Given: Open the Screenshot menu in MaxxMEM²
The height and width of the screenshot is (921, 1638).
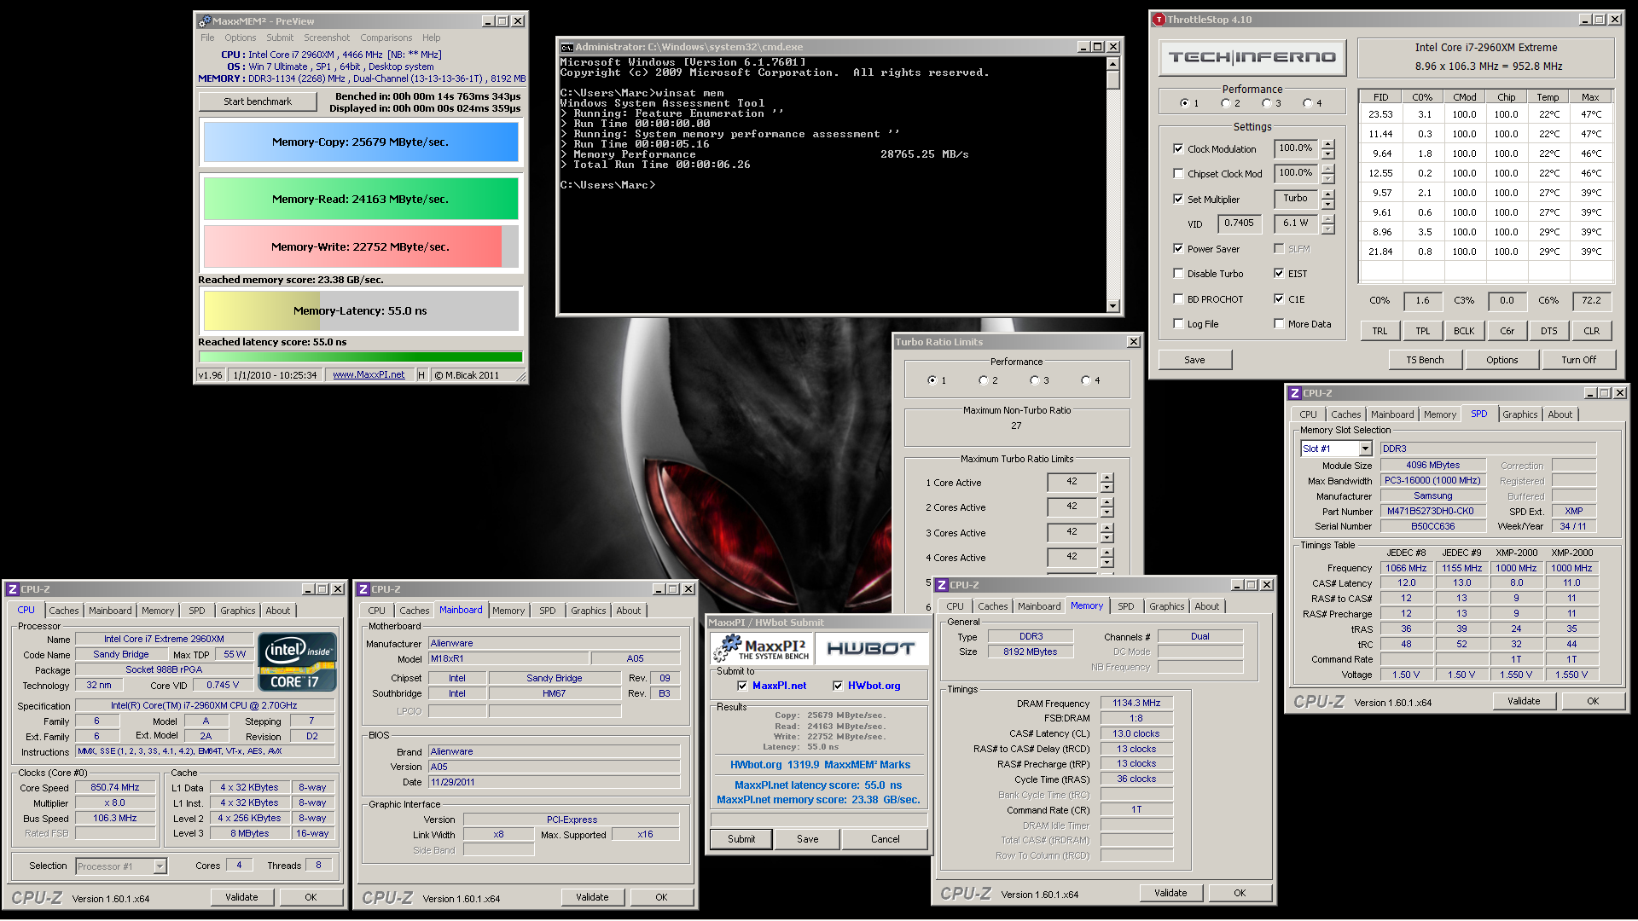Looking at the screenshot, I should pos(327,38).
